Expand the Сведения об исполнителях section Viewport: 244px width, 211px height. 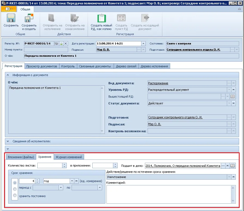click(8, 141)
